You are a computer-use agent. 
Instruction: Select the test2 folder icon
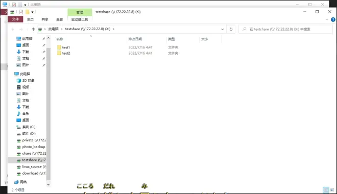[59, 53]
